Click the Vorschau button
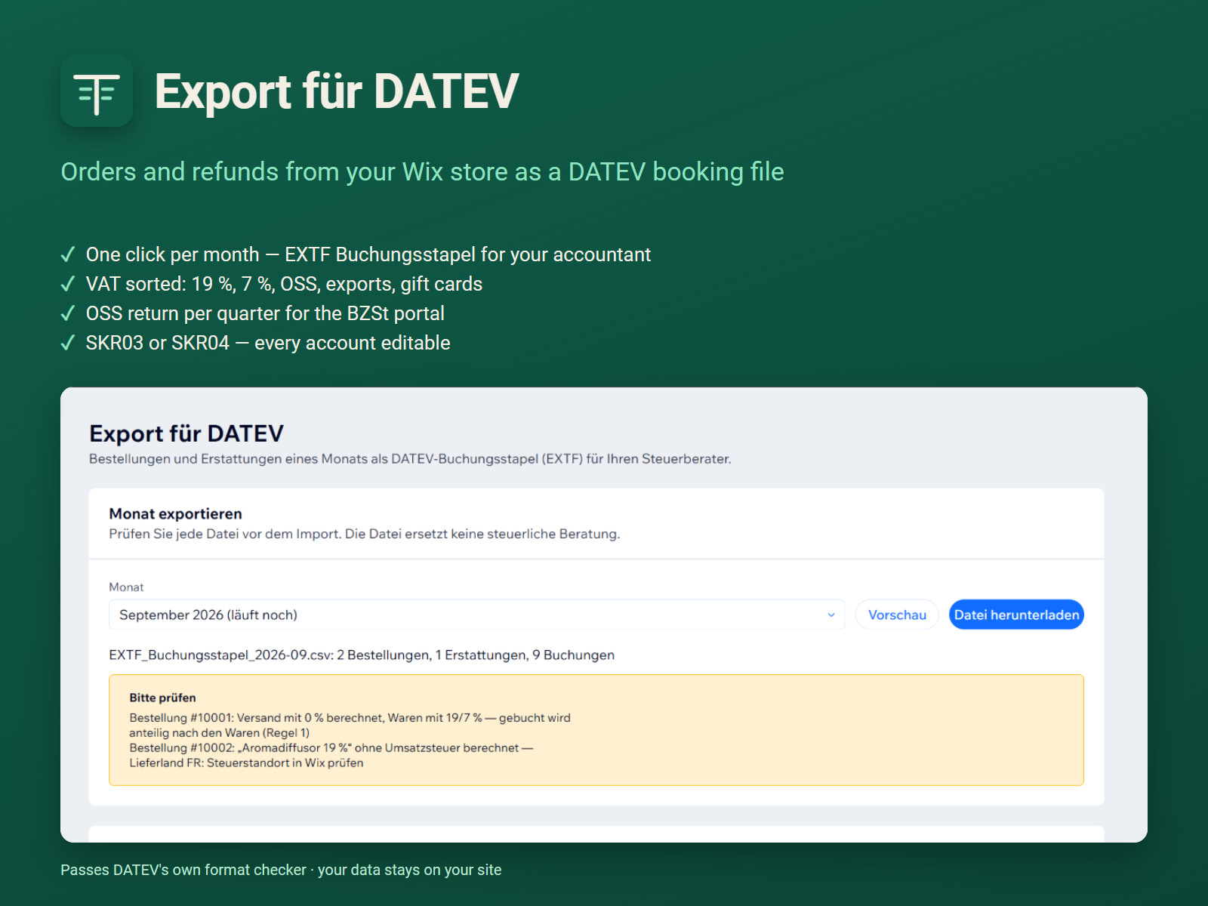This screenshot has width=1208, height=906. (897, 615)
